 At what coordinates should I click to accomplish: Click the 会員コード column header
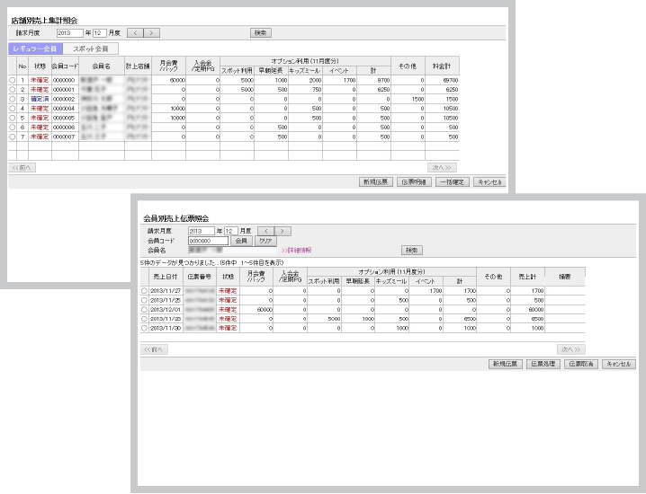(x=65, y=66)
